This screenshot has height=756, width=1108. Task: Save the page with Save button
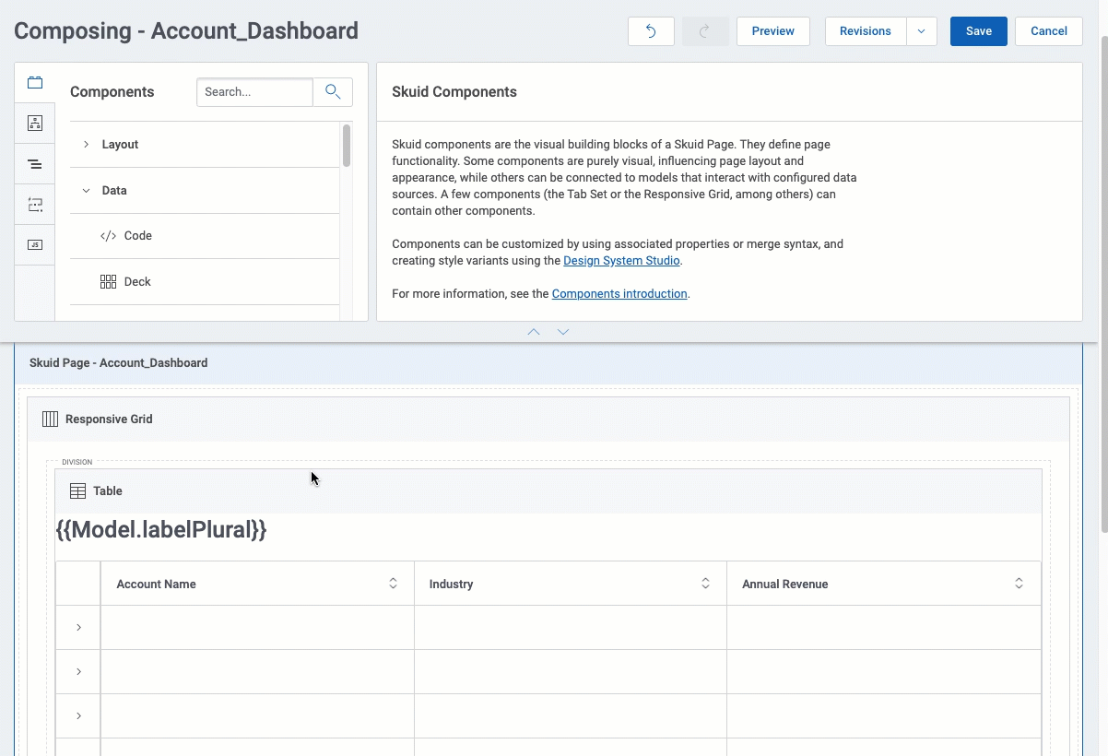coord(979,31)
